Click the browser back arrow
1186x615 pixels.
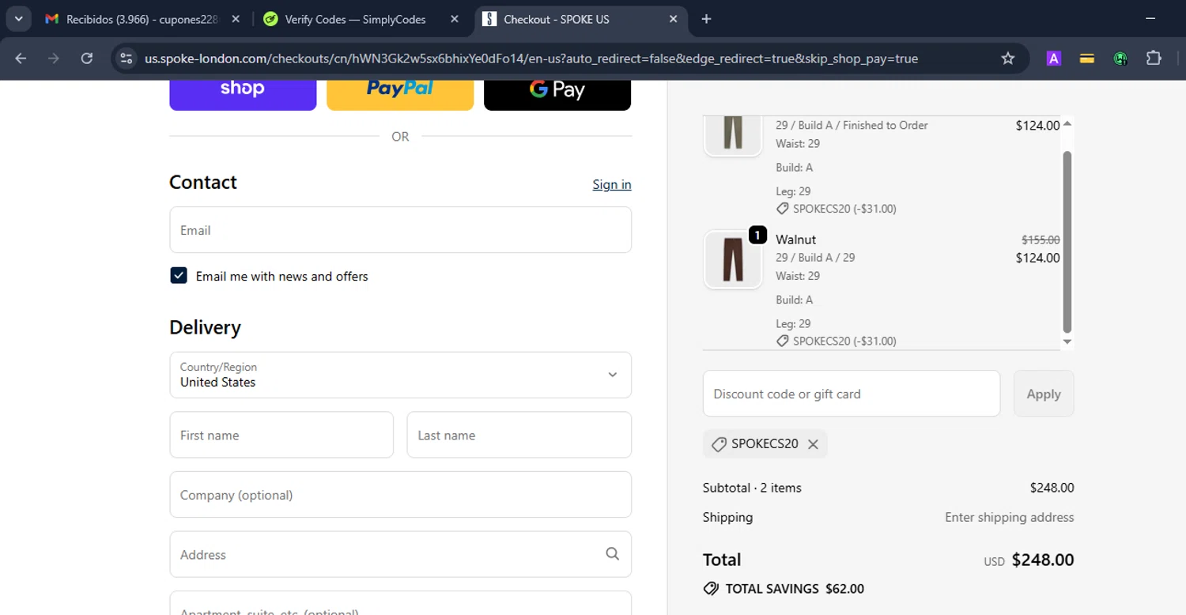coord(21,58)
